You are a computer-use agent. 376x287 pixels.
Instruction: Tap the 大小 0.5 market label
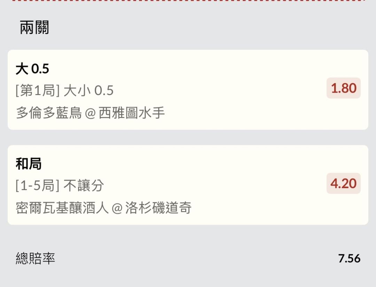[88, 91]
